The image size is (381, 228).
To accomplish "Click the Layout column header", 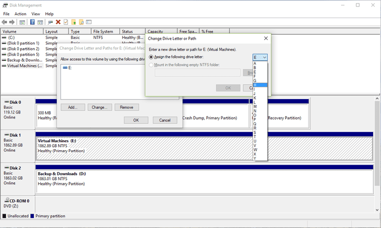I will tap(56, 31).
